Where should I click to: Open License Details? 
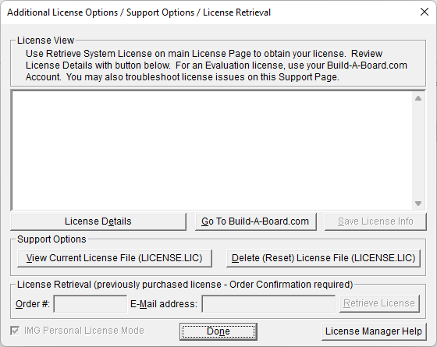pyautogui.click(x=98, y=221)
